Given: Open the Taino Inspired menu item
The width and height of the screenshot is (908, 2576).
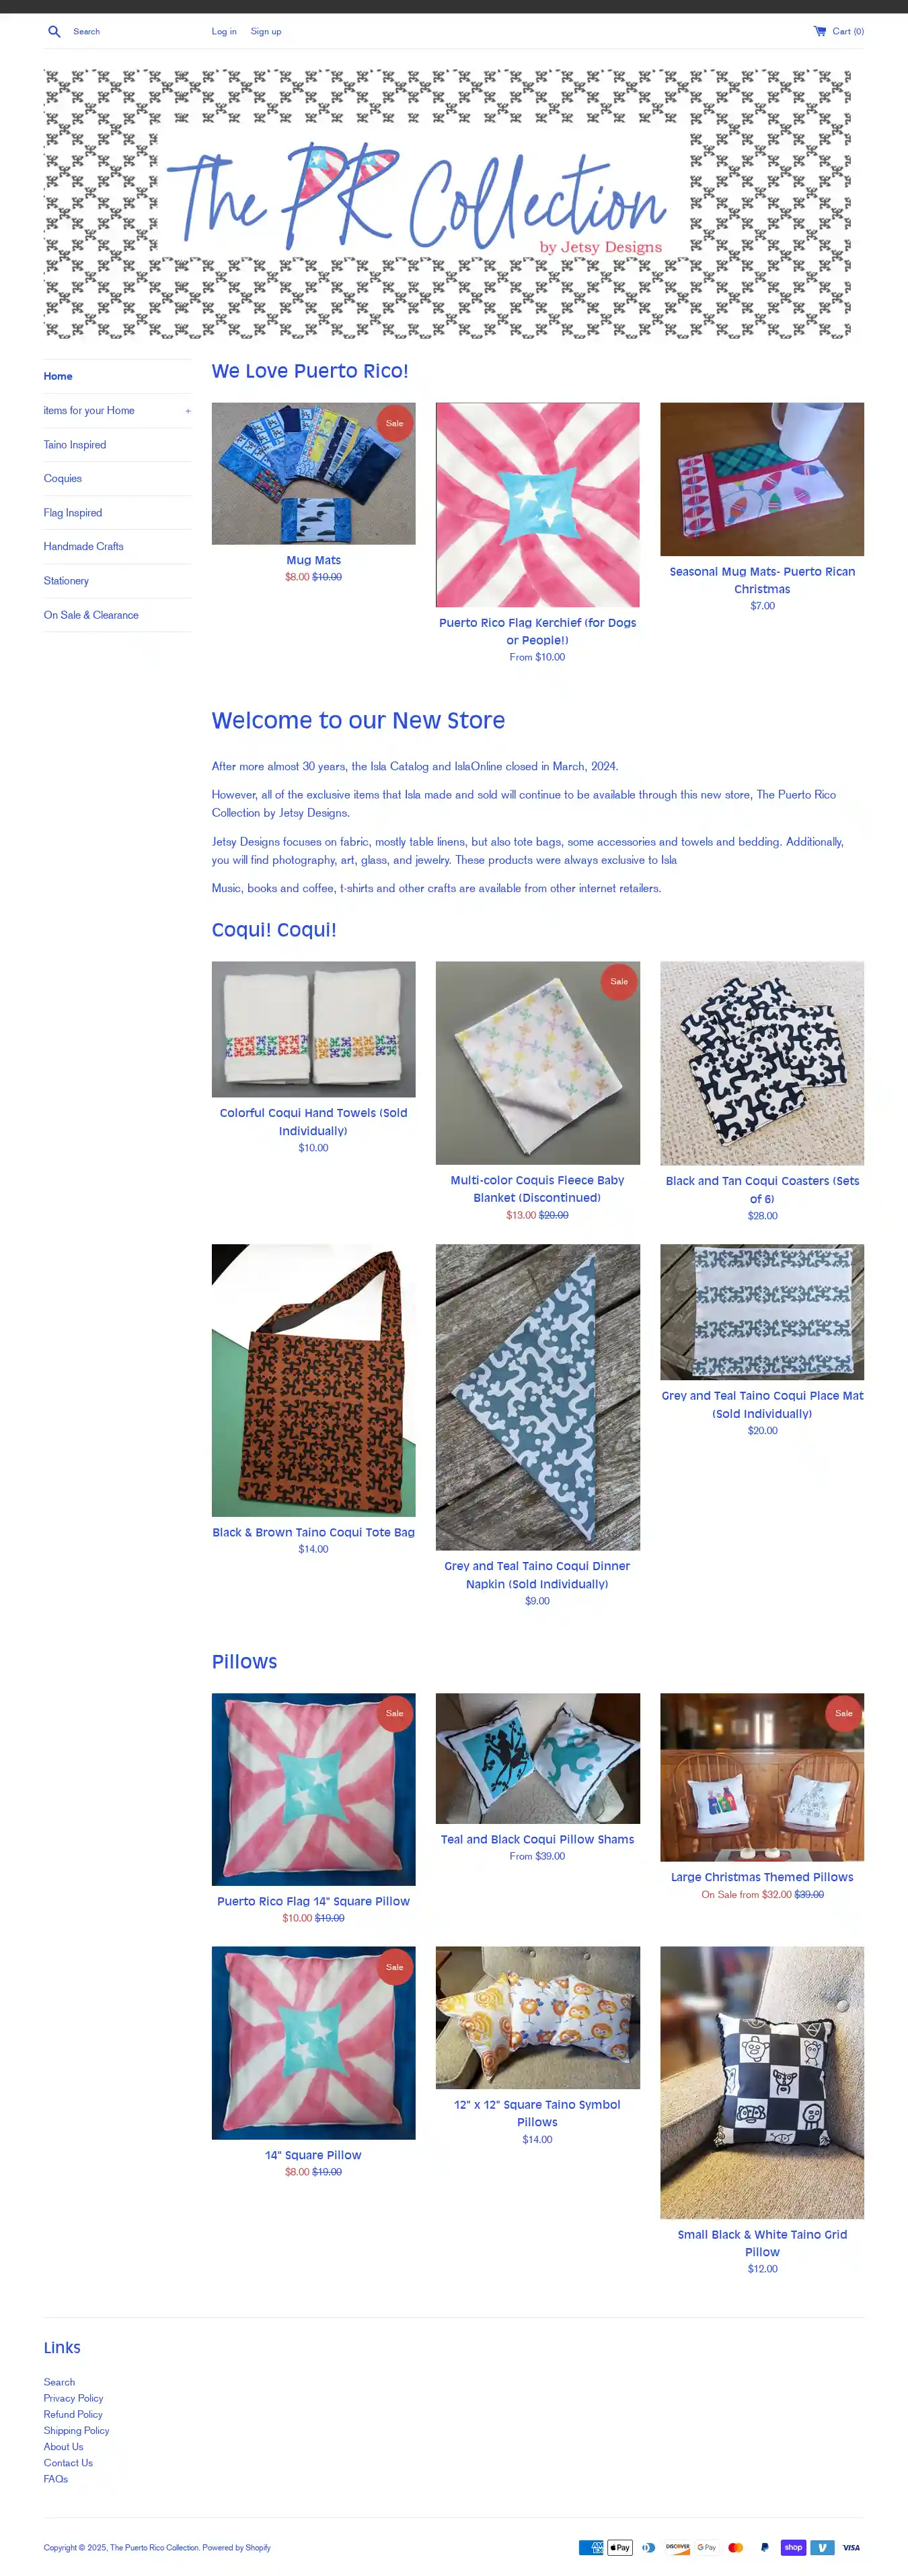Looking at the screenshot, I should [x=75, y=445].
